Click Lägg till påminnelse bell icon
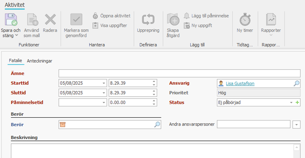Screen dimensions: 305x158 (187, 16)
